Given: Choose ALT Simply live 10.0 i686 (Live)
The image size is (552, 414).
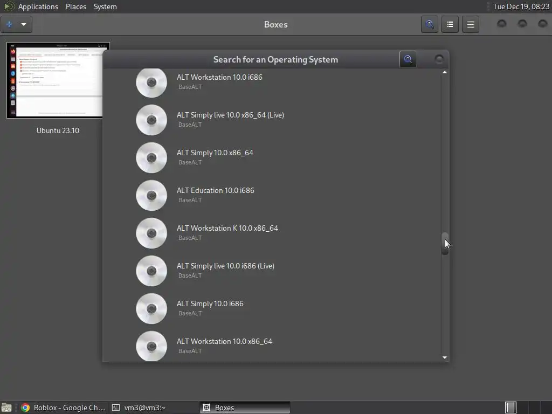Looking at the screenshot, I should 225,265.
